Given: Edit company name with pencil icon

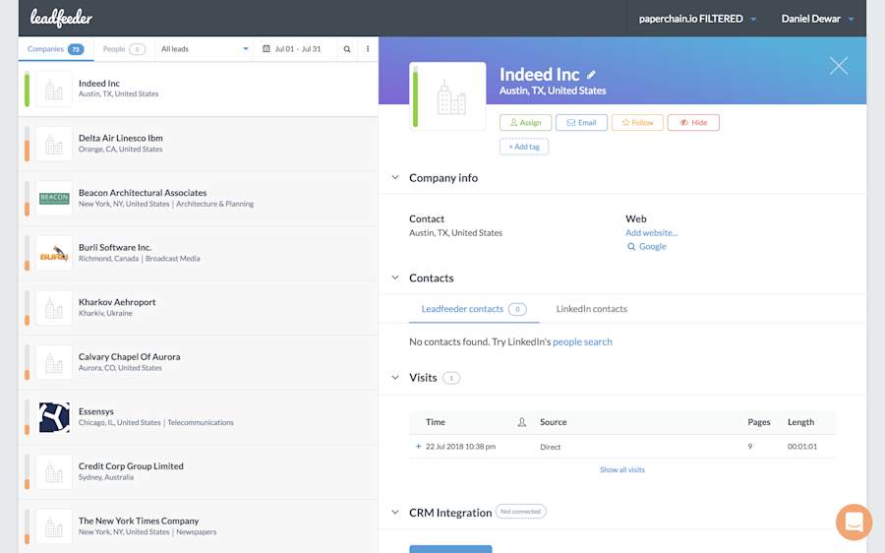Looking at the screenshot, I should tap(591, 75).
